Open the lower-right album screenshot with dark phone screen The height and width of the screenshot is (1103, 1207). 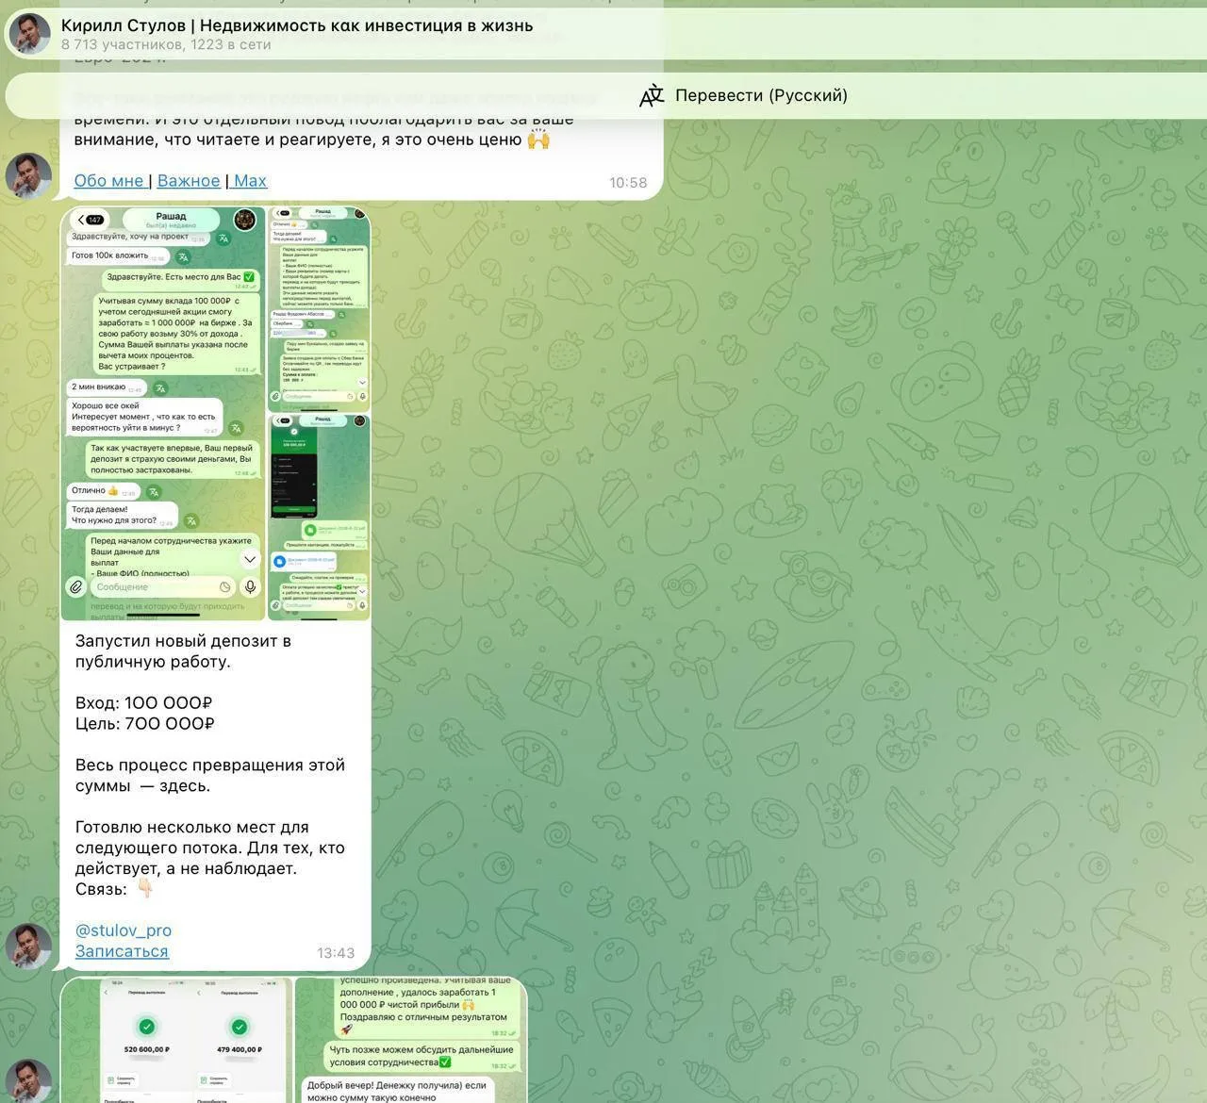click(x=319, y=518)
